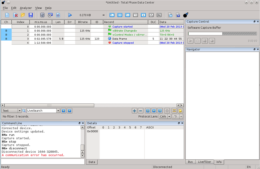Click the black bomb icon in the toolbar
The width and height of the screenshot is (260, 169).
click(186, 15)
